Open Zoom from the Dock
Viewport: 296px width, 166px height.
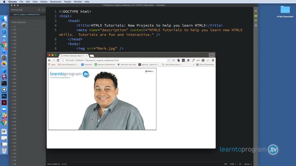[4, 109]
